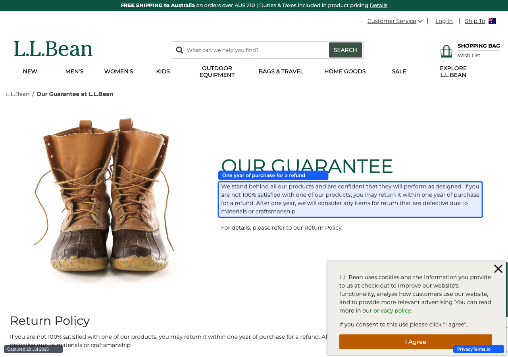The height and width of the screenshot is (357, 508).
Task: Click the I Agree cookie button
Action: [416, 342]
